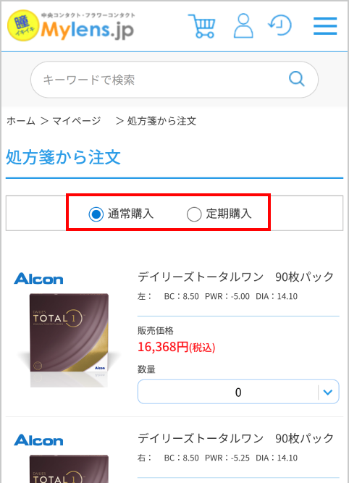Go to マイページ breadcrumb link

(77, 121)
